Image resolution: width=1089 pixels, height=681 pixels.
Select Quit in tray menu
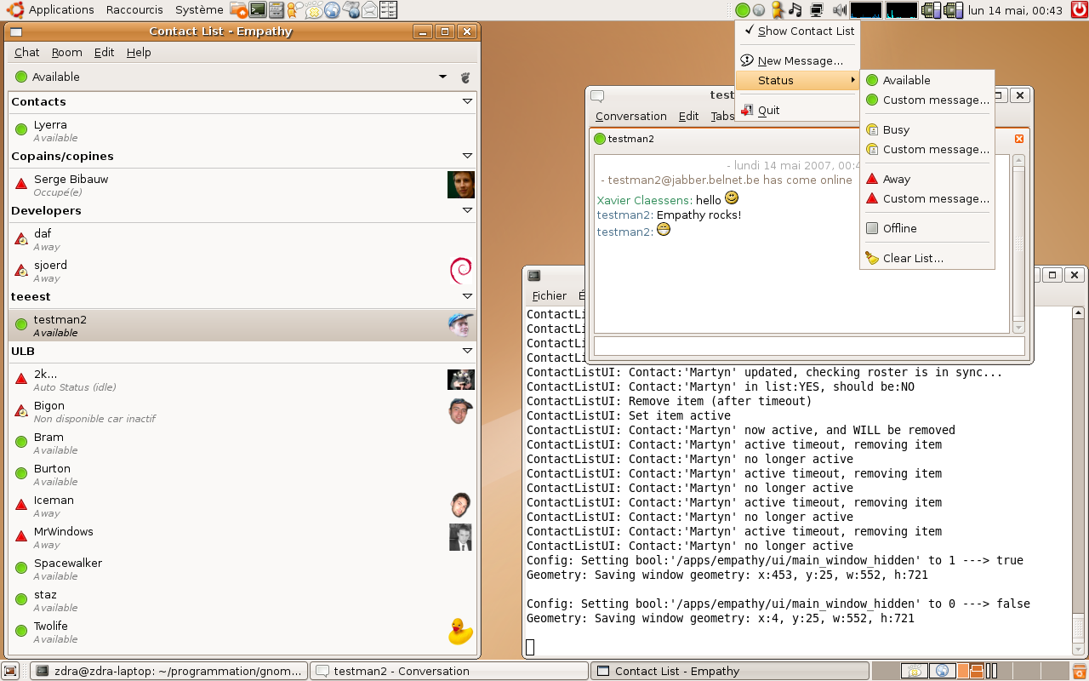(x=797, y=111)
